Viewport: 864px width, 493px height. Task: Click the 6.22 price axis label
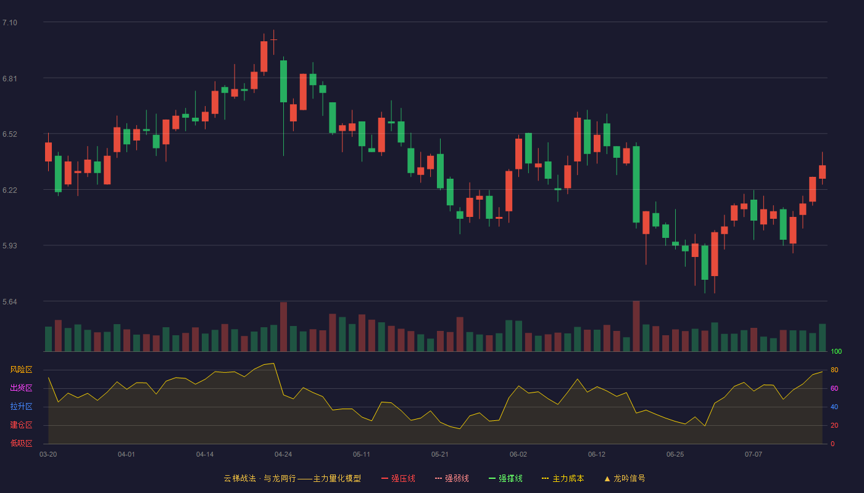tap(10, 190)
